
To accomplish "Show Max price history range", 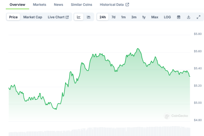I will (x=155, y=17).
